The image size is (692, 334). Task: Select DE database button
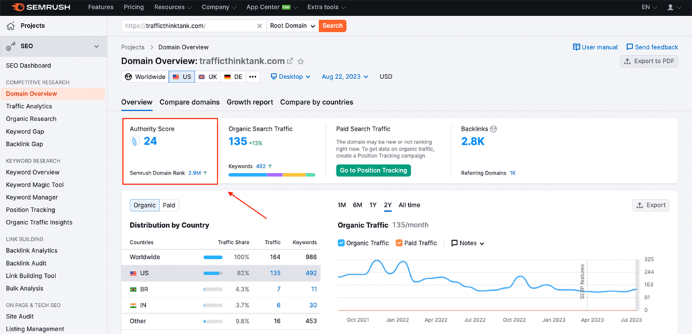(x=233, y=77)
